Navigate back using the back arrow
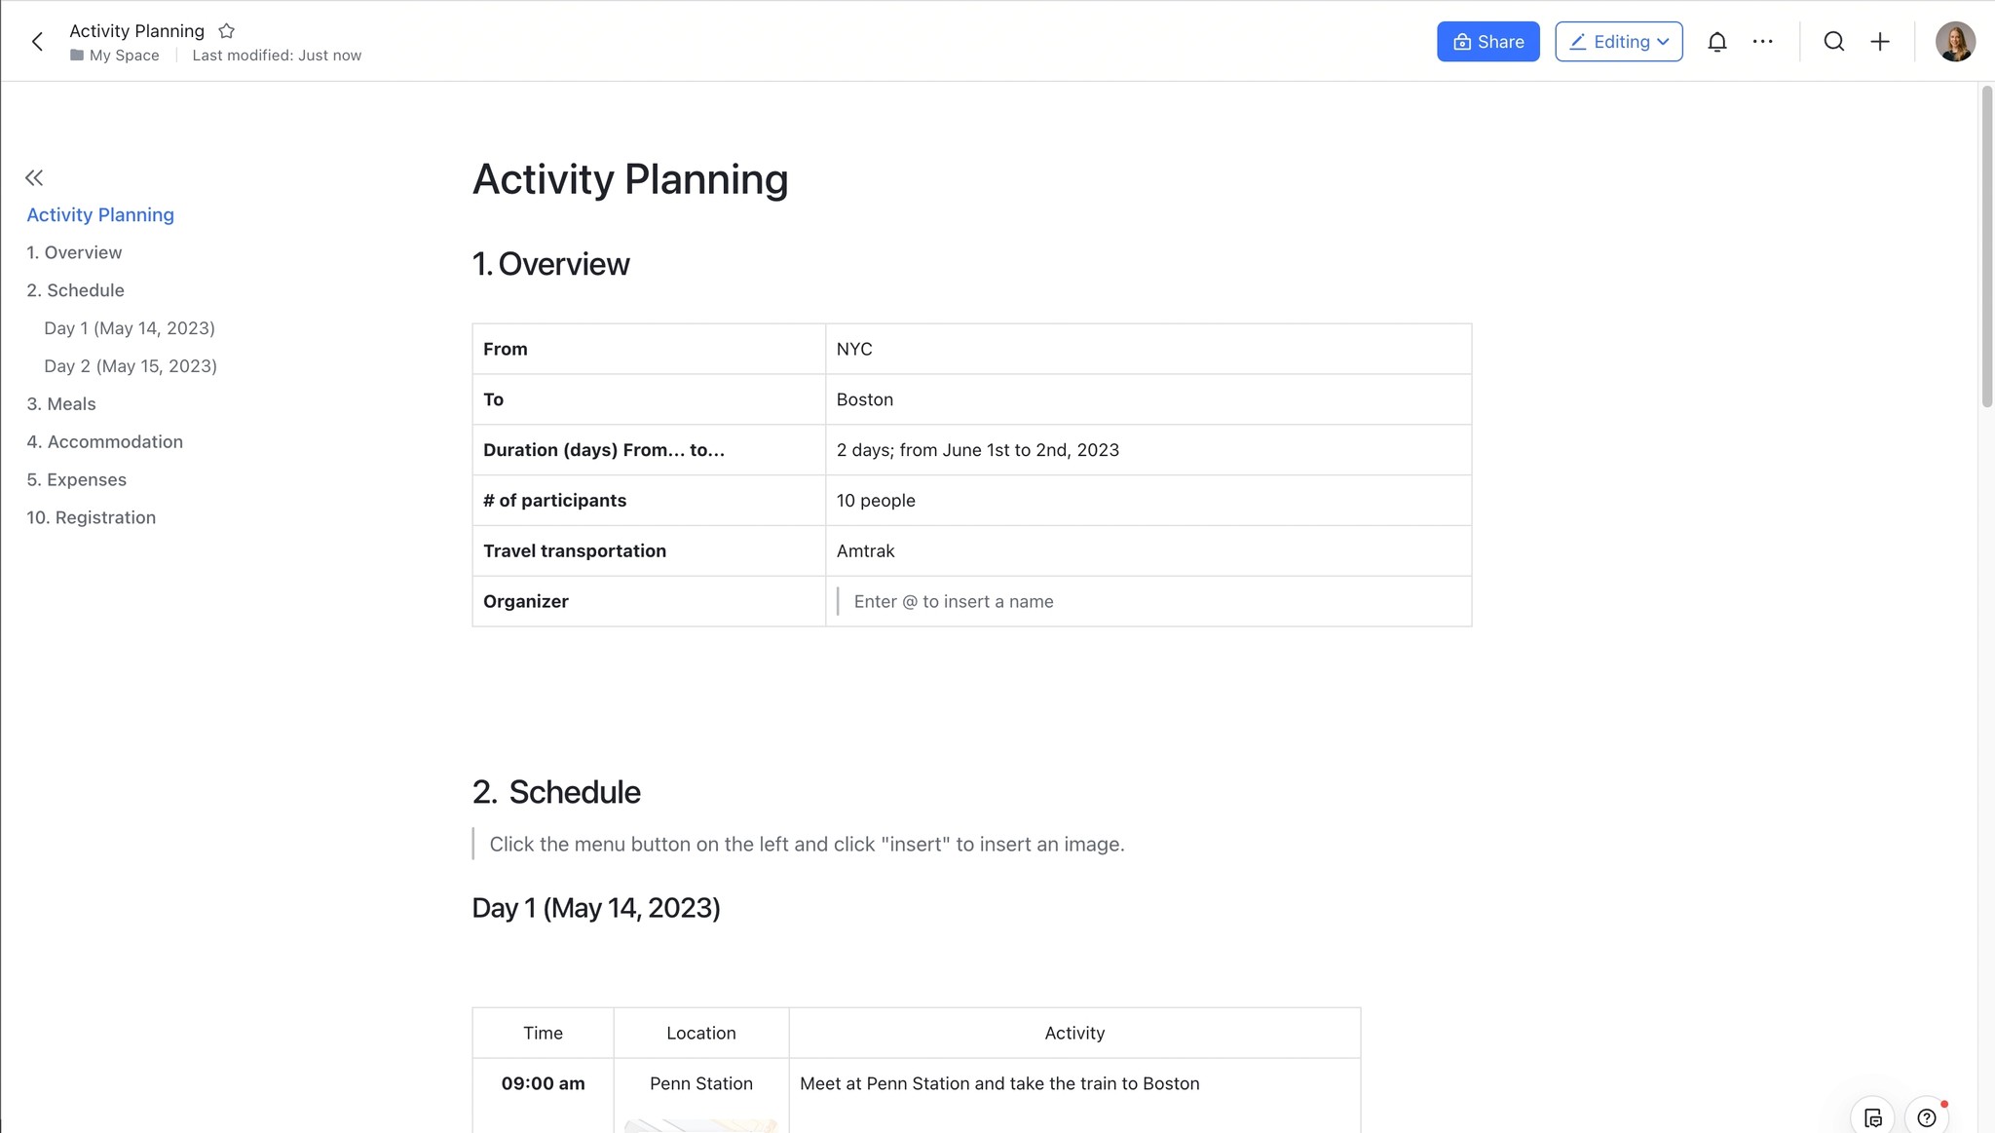 pos(37,41)
